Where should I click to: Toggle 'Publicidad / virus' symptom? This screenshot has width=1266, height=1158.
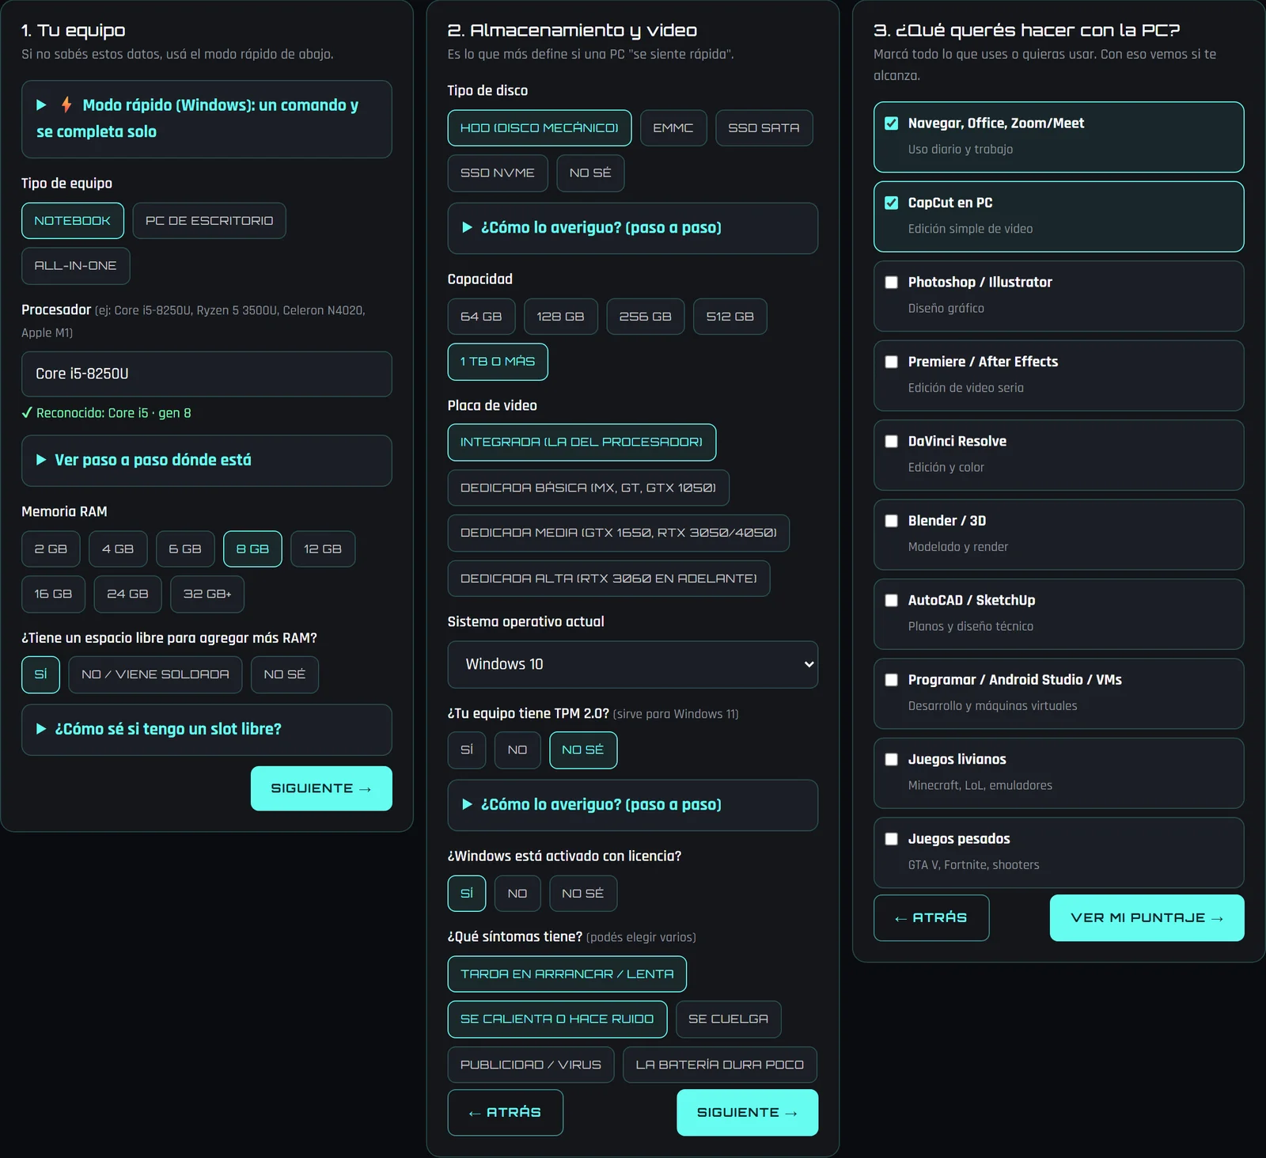pos(531,1065)
